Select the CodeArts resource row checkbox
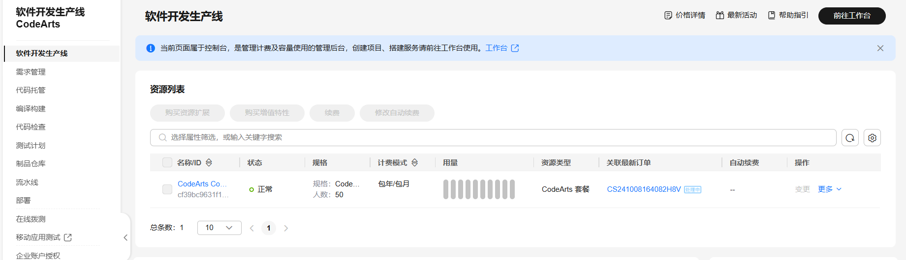This screenshot has height=260, width=906. coord(167,189)
